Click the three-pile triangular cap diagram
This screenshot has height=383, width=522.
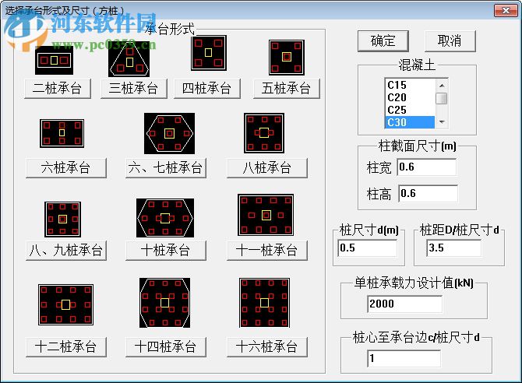tap(129, 59)
